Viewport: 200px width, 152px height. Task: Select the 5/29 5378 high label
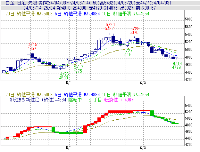(x=134, y=30)
